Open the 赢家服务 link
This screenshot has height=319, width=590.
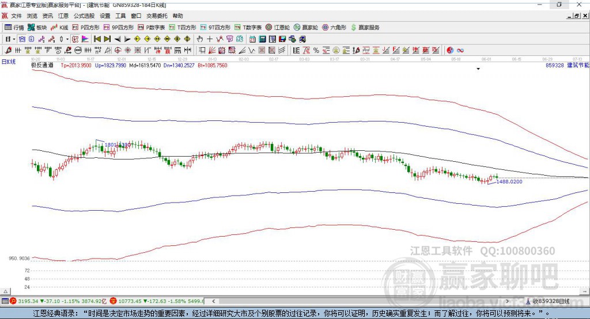tap(365, 28)
